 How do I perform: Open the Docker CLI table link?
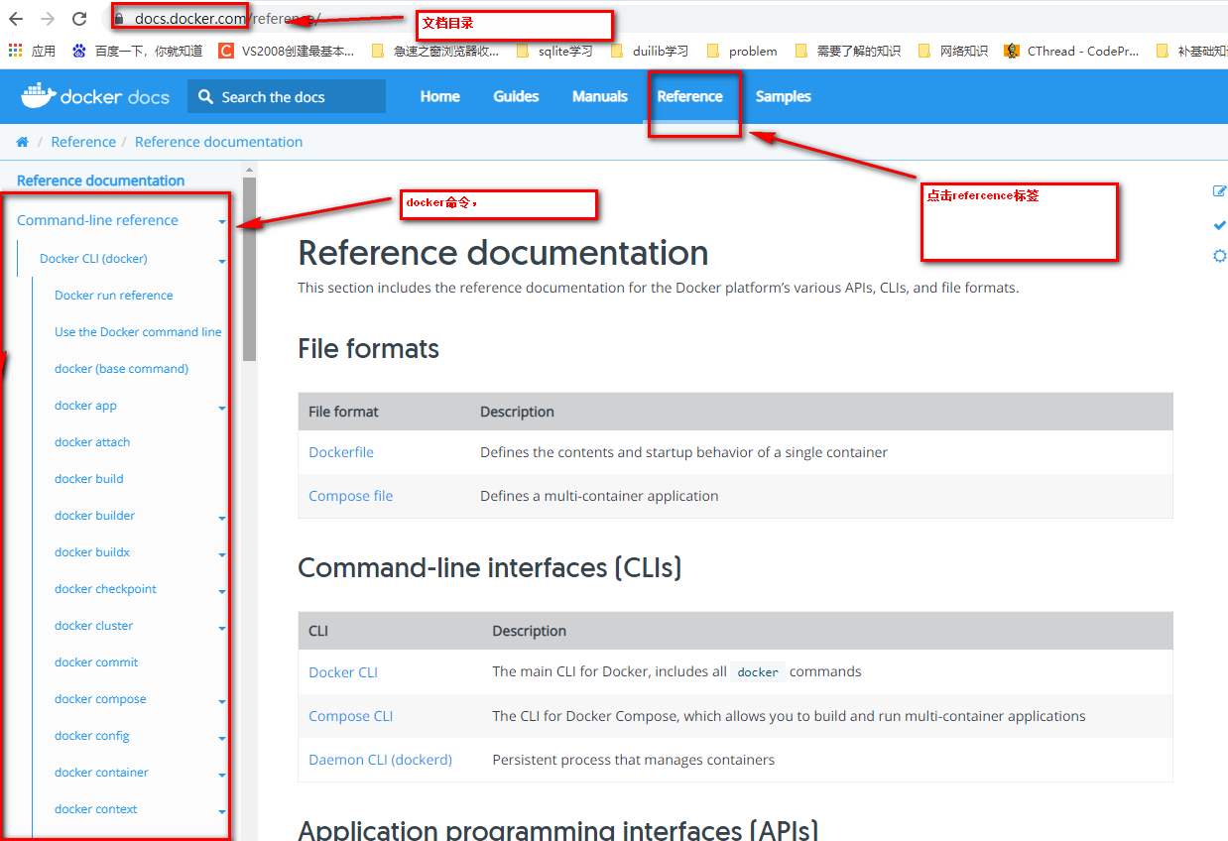coord(343,672)
